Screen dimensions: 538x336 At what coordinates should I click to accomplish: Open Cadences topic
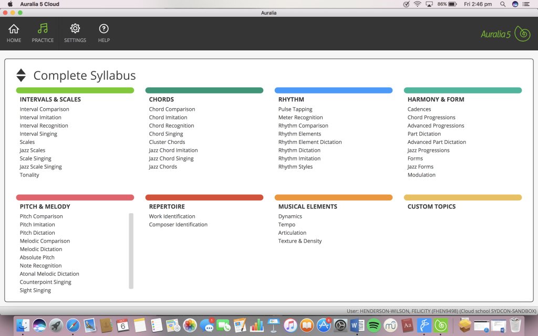(419, 109)
